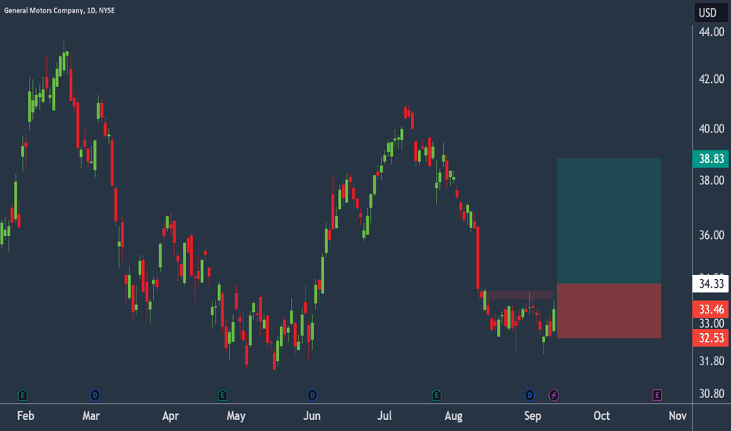The width and height of the screenshot is (731, 431).
Task: Select the red stop loss zone
Action: (609, 310)
